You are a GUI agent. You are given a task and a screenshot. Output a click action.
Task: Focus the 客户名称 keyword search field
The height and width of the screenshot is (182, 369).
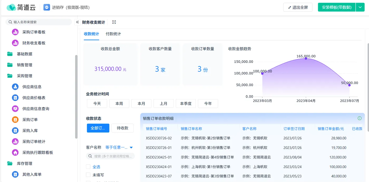tap(110, 156)
